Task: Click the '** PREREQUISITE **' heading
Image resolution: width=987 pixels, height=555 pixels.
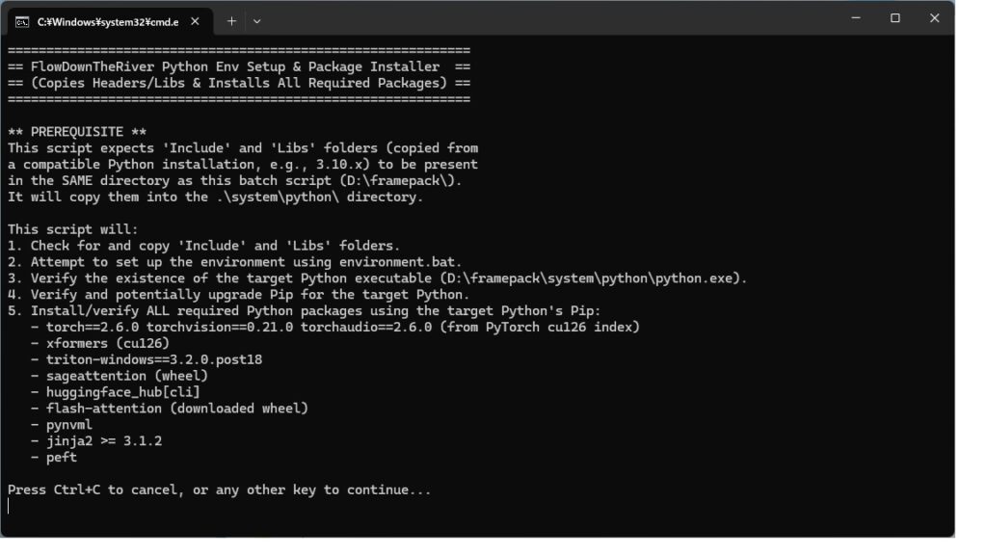Action: point(77,132)
